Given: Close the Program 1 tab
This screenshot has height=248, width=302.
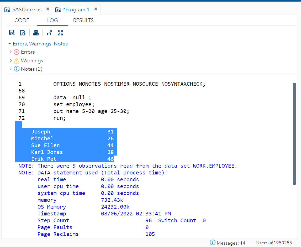Looking at the screenshot, I should [x=96, y=9].
